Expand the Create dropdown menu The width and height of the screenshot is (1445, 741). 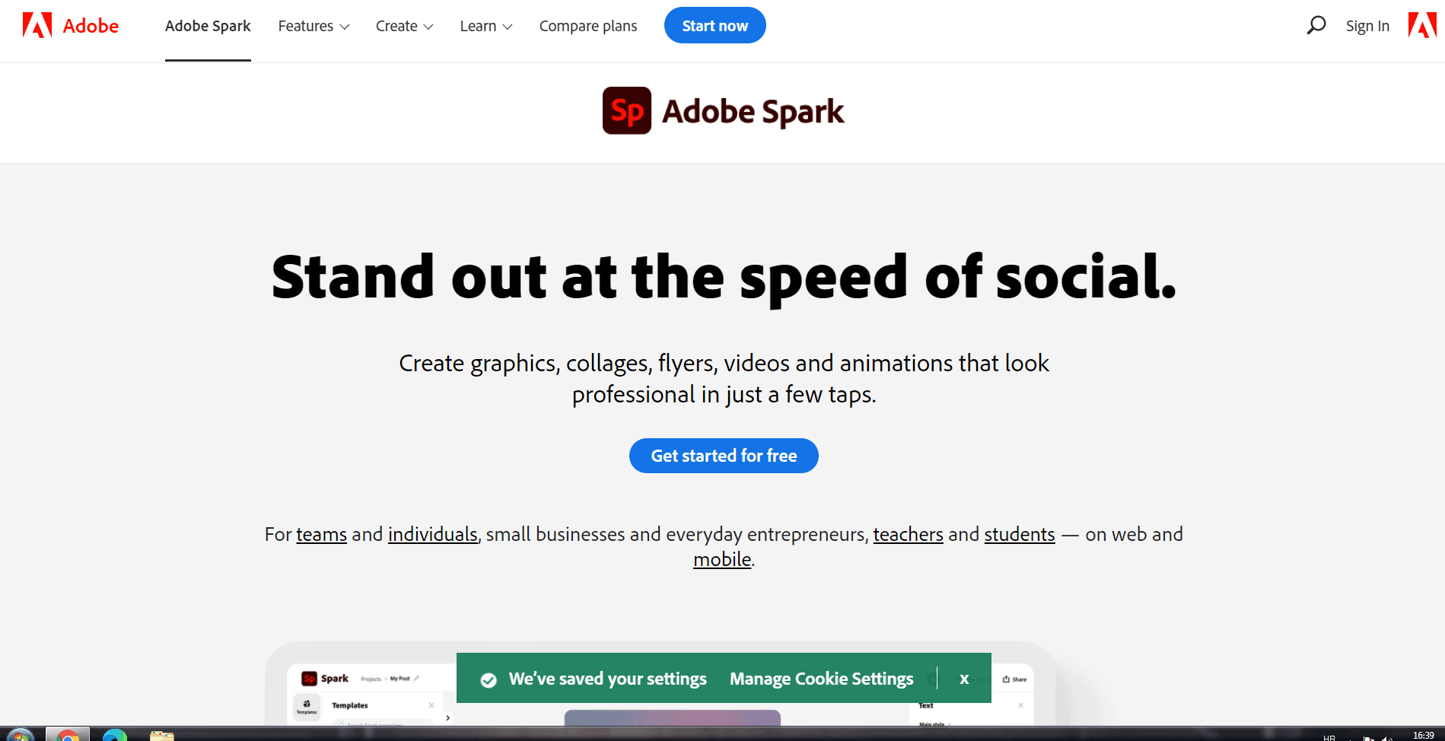coord(404,26)
